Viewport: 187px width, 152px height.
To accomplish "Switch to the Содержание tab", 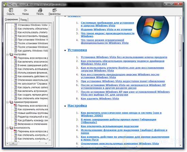I will coord(12,19).
